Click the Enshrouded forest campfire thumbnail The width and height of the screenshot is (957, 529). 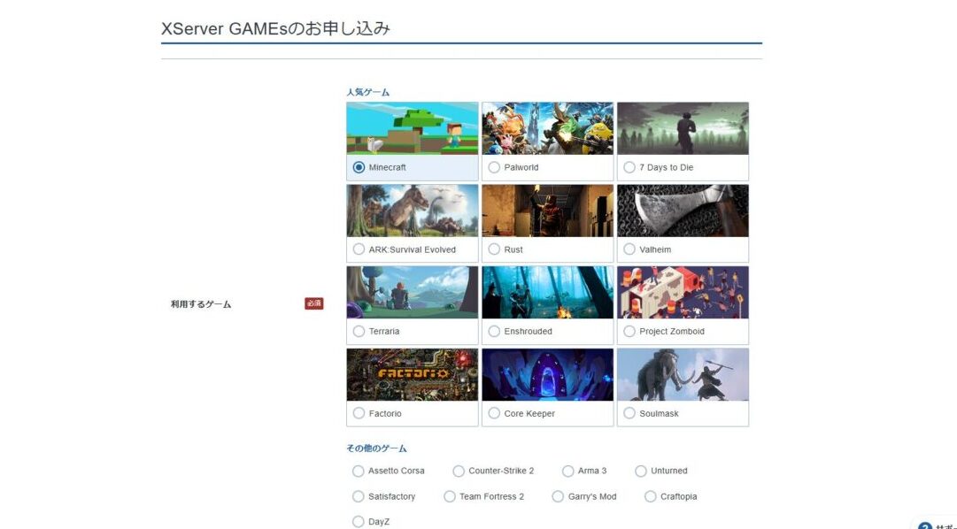(x=547, y=292)
